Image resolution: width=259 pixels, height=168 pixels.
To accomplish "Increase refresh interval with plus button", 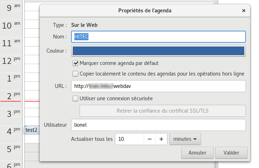I will (x=161, y=139).
